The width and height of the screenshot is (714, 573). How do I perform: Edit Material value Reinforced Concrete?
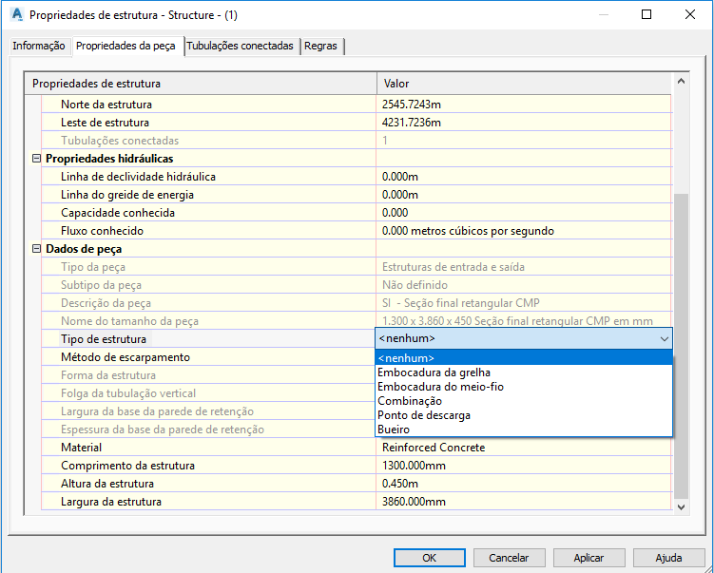pyautogui.click(x=524, y=448)
